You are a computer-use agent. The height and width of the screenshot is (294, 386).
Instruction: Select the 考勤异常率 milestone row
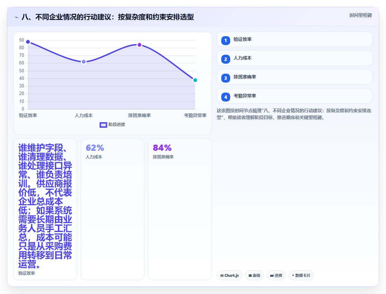click(294, 96)
